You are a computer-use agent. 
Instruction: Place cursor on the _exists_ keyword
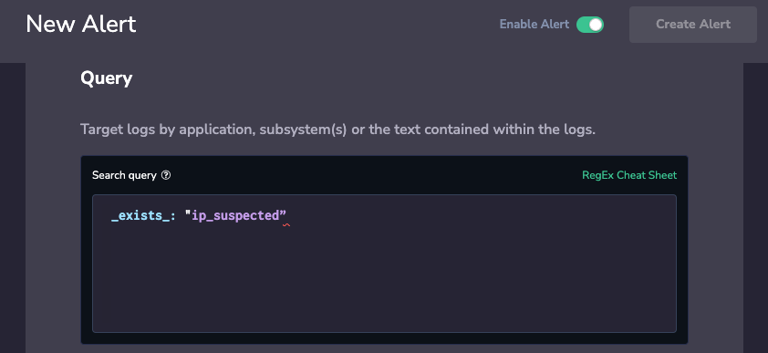[x=140, y=215]
